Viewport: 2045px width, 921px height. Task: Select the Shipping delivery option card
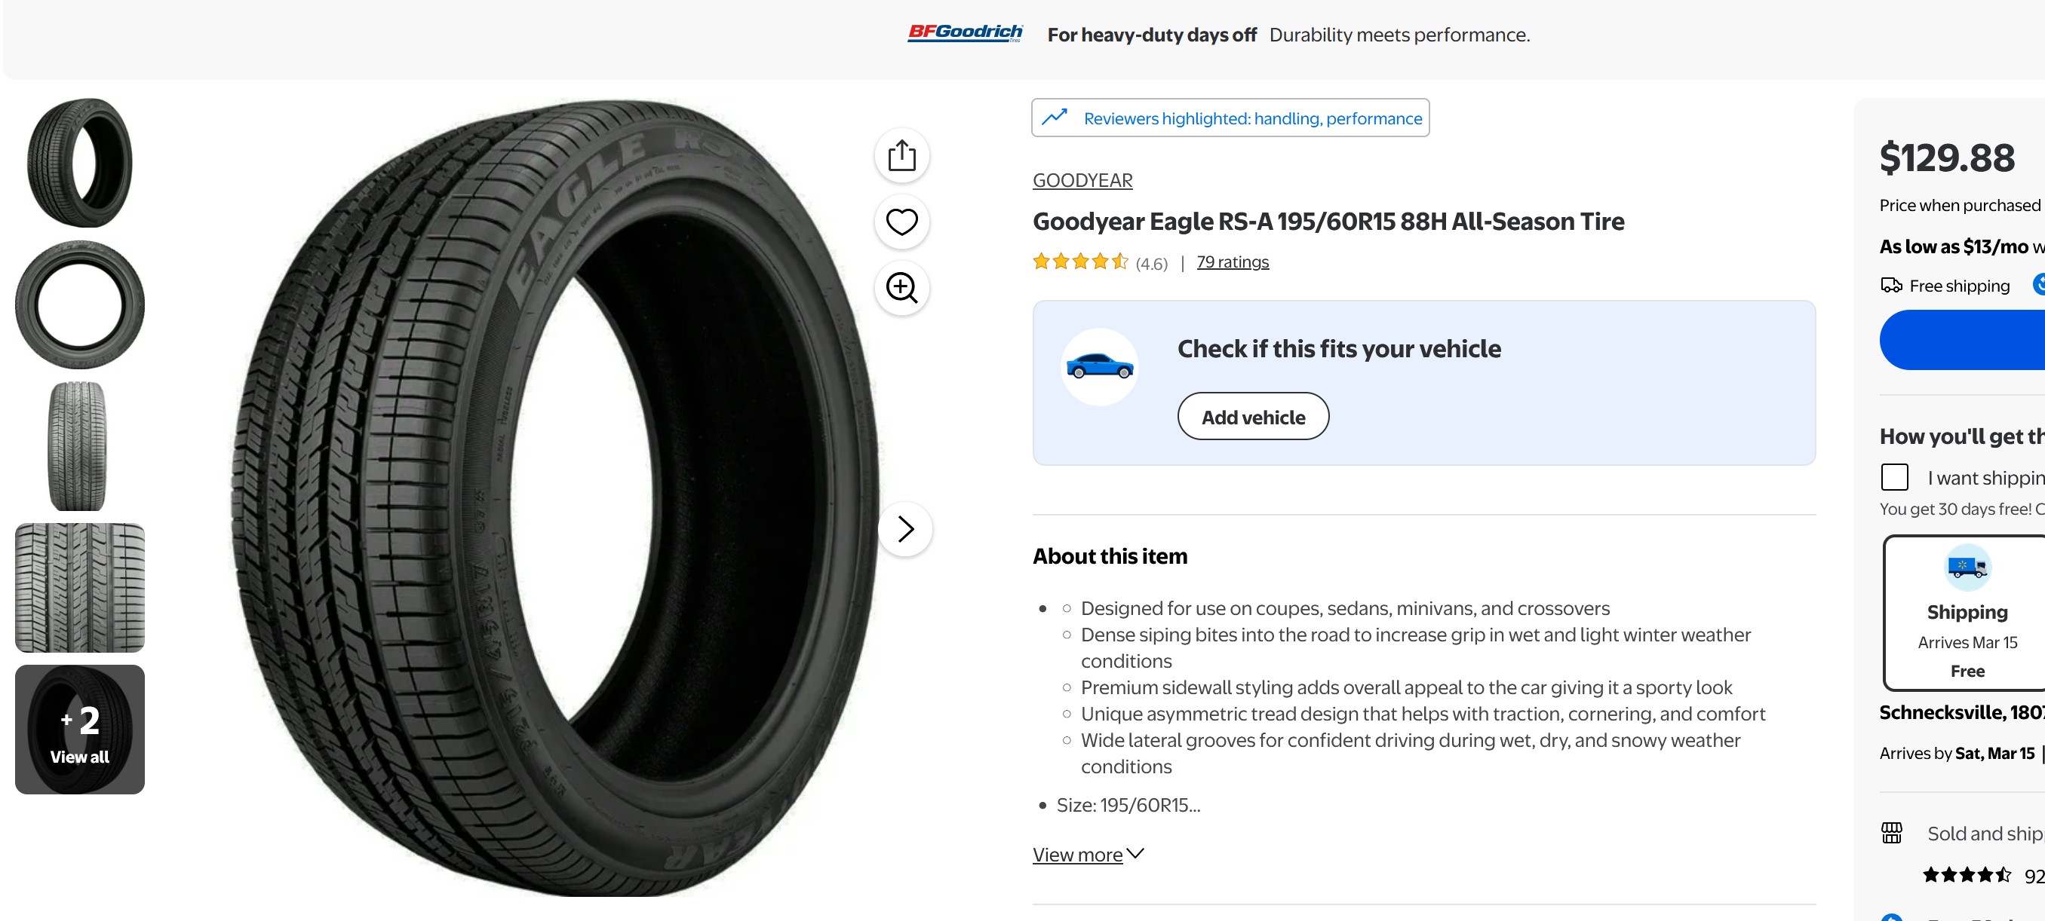(x=1967, y=613)
